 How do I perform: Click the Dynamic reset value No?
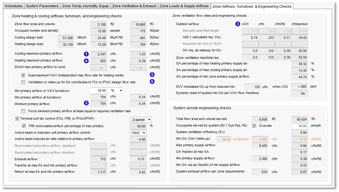pos(300,94)
